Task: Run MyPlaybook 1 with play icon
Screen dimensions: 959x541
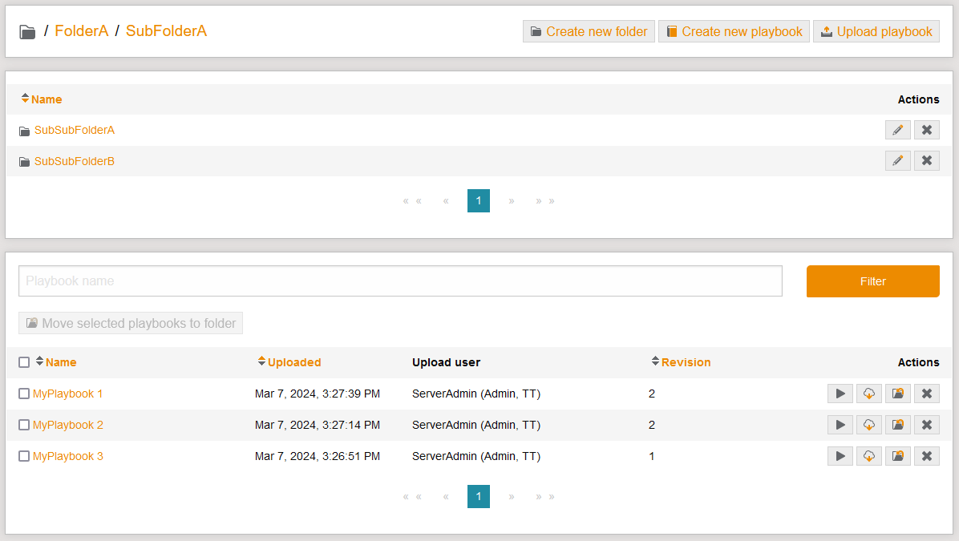Action: point(840,394)
